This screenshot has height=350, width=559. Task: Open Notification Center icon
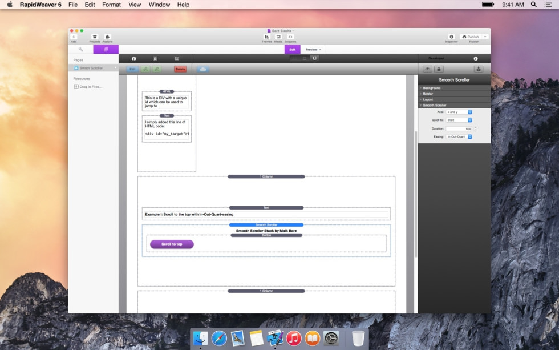tap(548, 5)
